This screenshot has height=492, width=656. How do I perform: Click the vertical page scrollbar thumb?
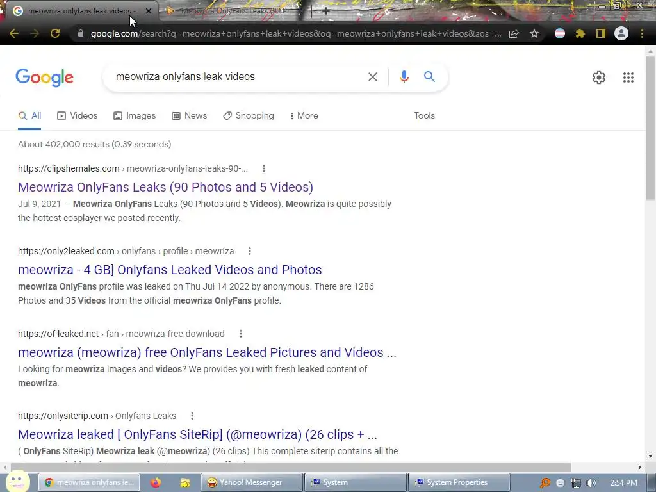[x=650, y=129]
